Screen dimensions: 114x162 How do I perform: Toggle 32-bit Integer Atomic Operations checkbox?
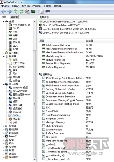point(44,82)
